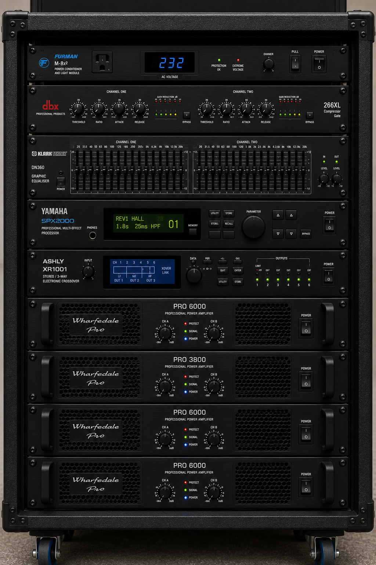Toggle dbx Channel One BYPASS button
The height and width of the screenshot is (565, 376).
[x=187, y=115]
